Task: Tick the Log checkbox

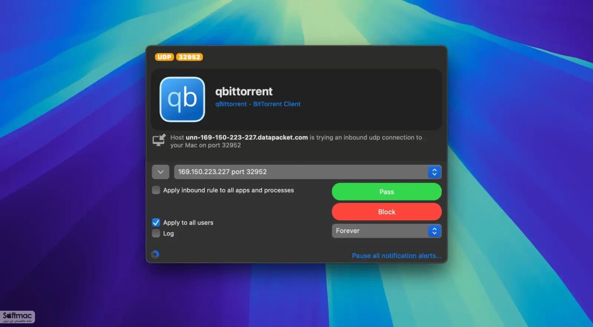Action: (156, 233)
